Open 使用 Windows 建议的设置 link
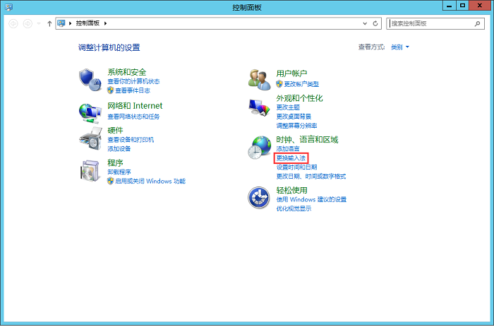The width and height of the screenshot is (494, 327). coord(311,200)
